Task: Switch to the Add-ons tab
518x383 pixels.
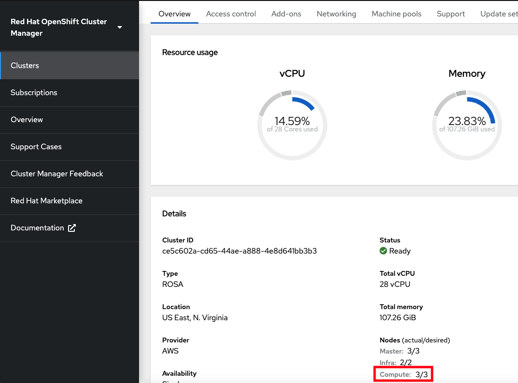Action: click(286, 14)
